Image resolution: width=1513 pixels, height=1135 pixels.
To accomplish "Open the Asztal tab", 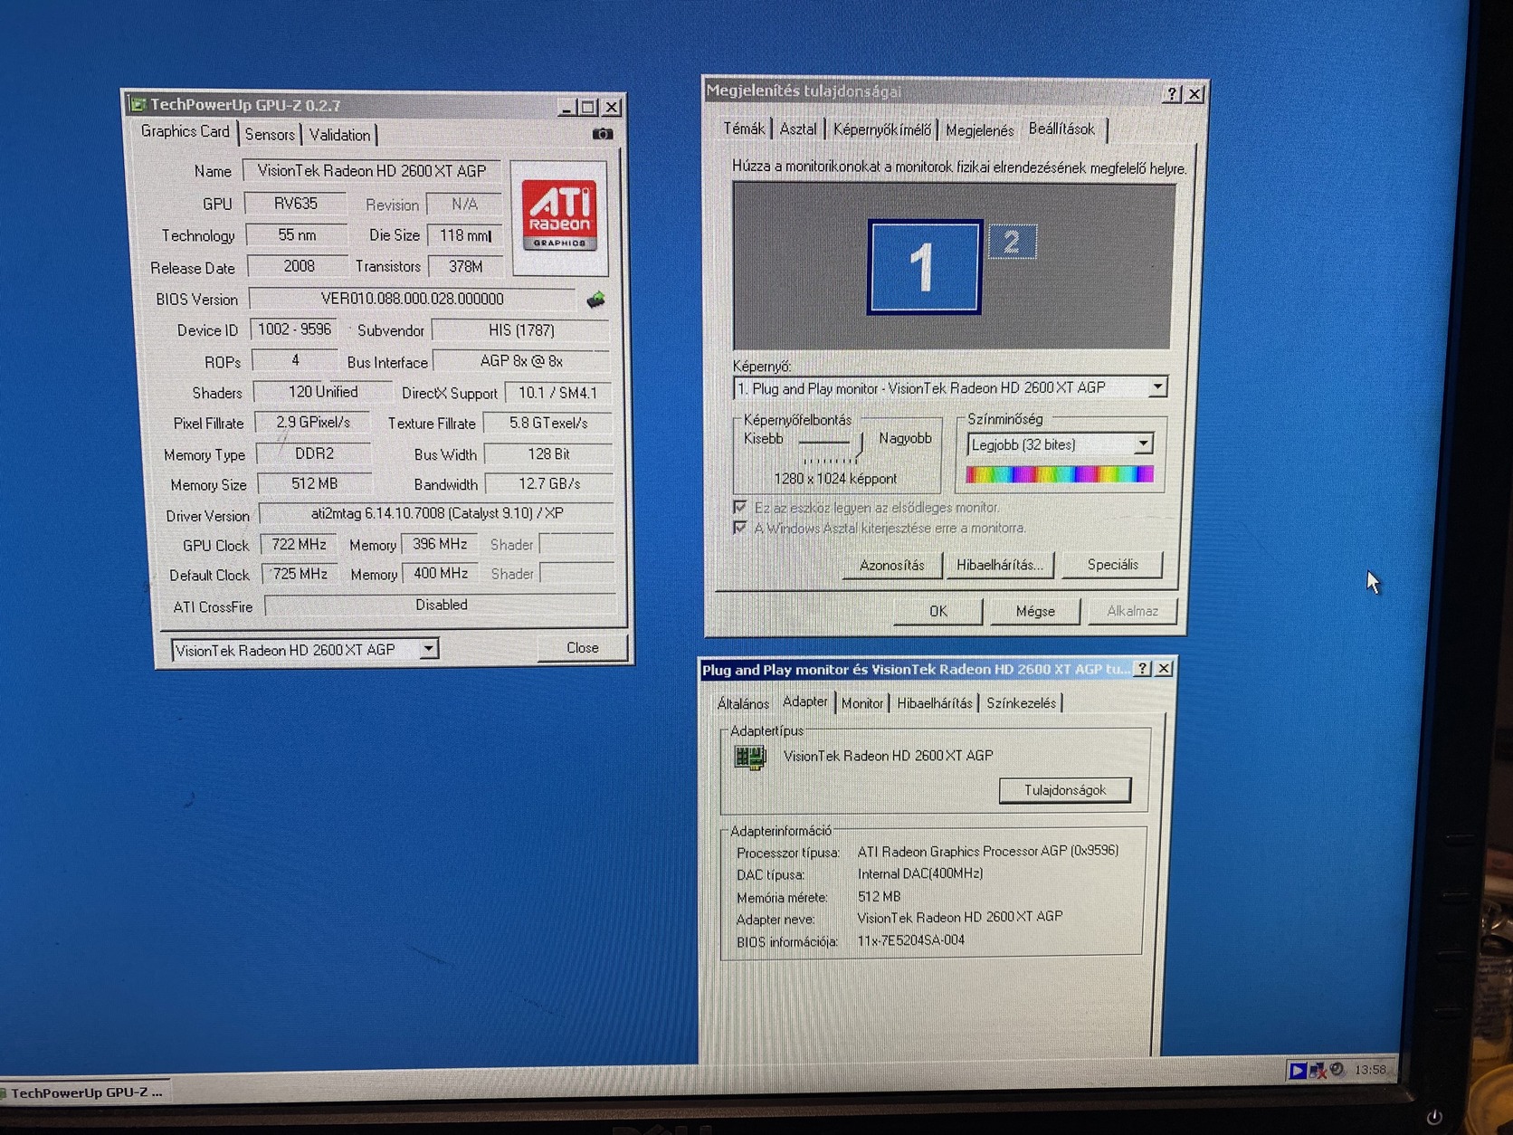I will (x=797, y=129).
